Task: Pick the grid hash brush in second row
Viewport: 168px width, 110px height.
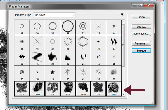Action: (x=22, y=43)
